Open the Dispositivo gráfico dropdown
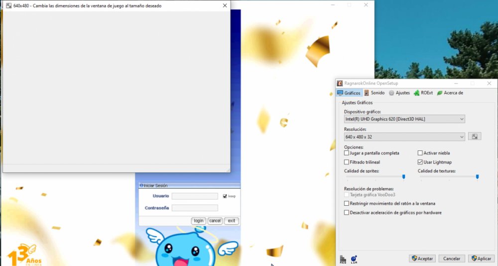Viewport: 498px width, 266px height. 404,119
